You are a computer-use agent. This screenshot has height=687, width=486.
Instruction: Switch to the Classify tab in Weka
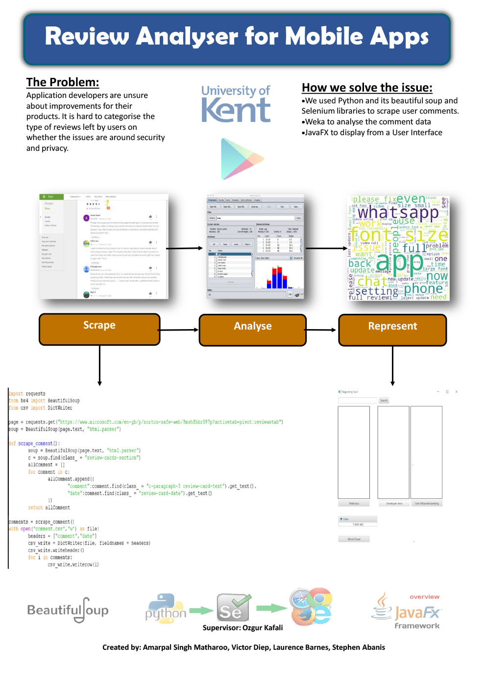[221, 200]
